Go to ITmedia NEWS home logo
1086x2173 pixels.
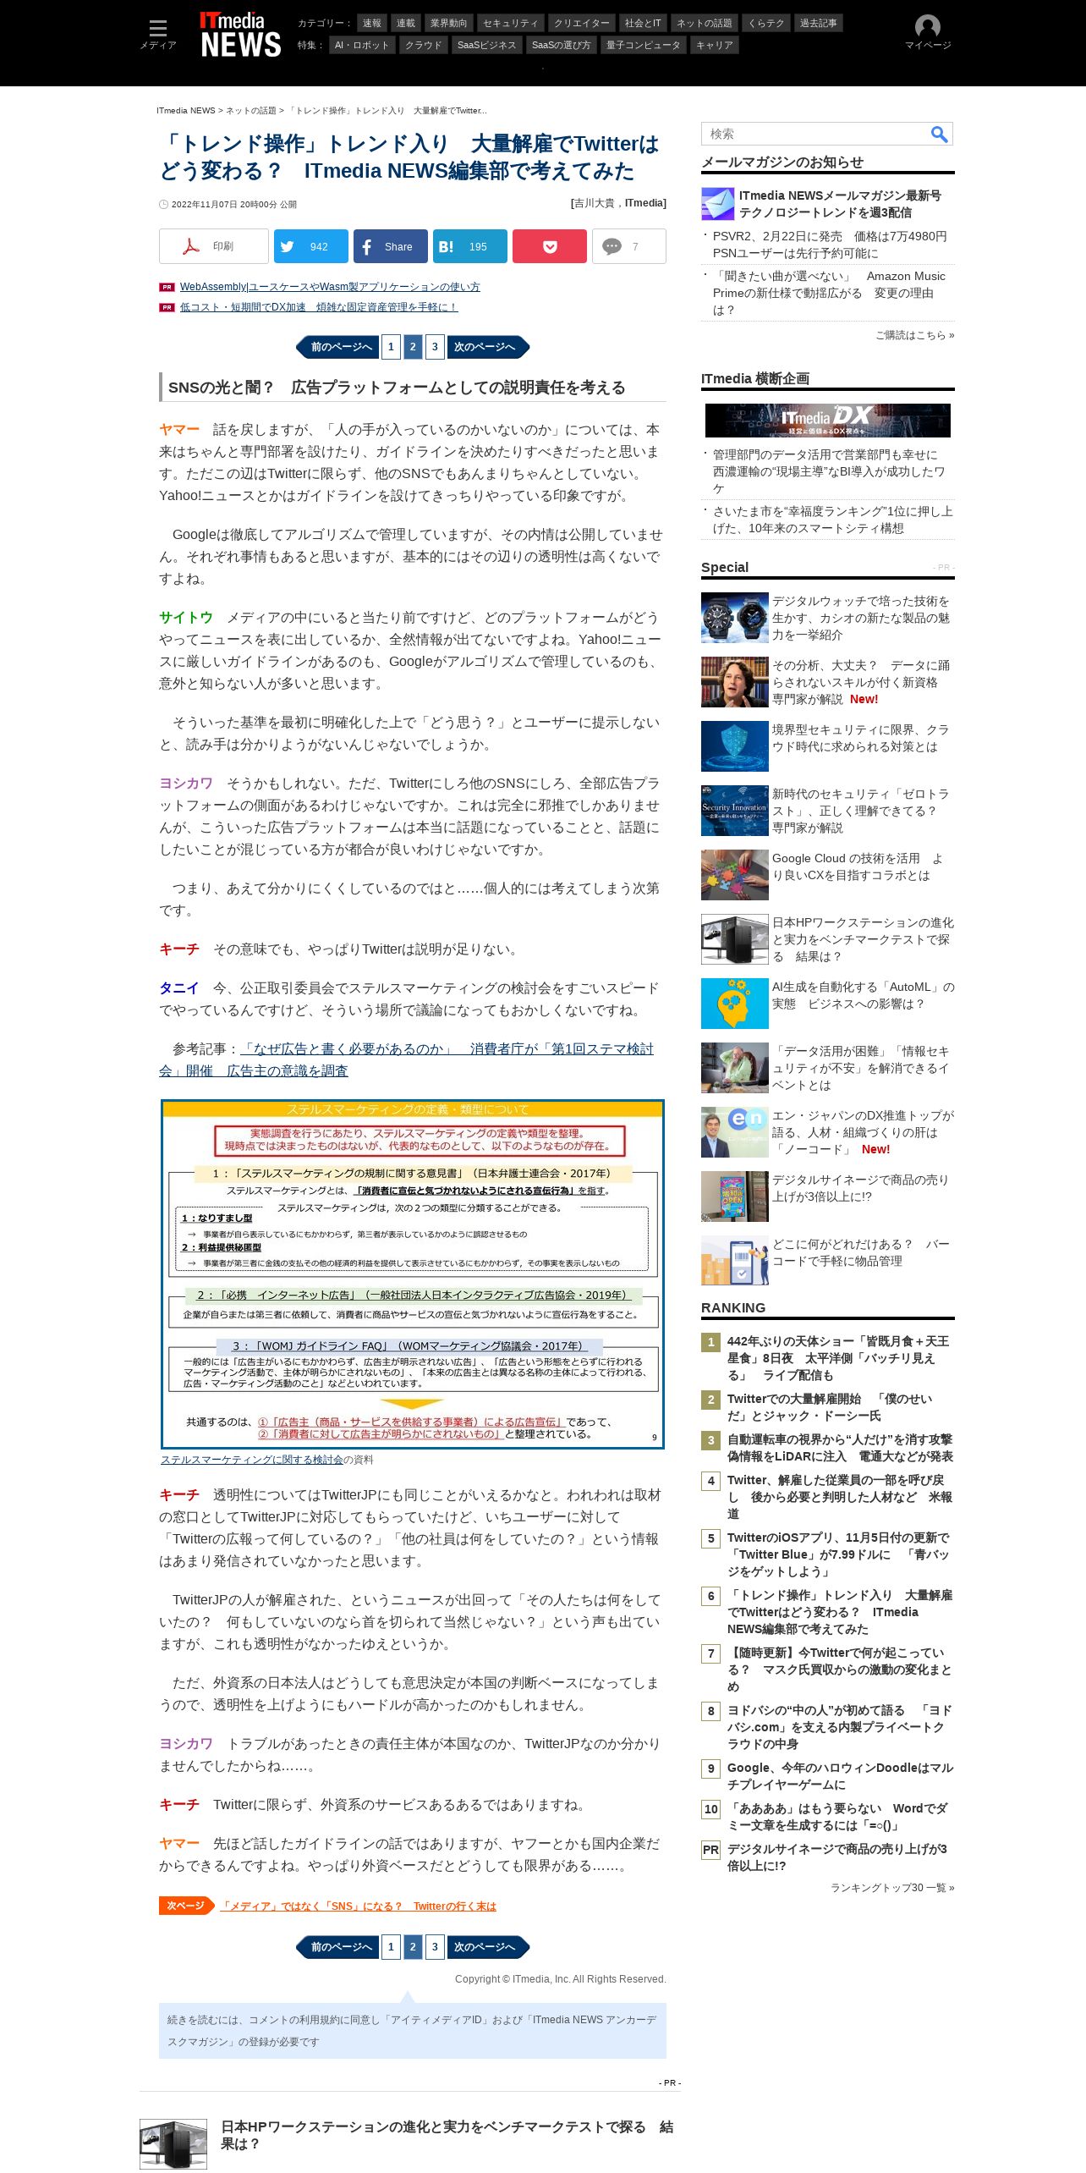[240, 35]
